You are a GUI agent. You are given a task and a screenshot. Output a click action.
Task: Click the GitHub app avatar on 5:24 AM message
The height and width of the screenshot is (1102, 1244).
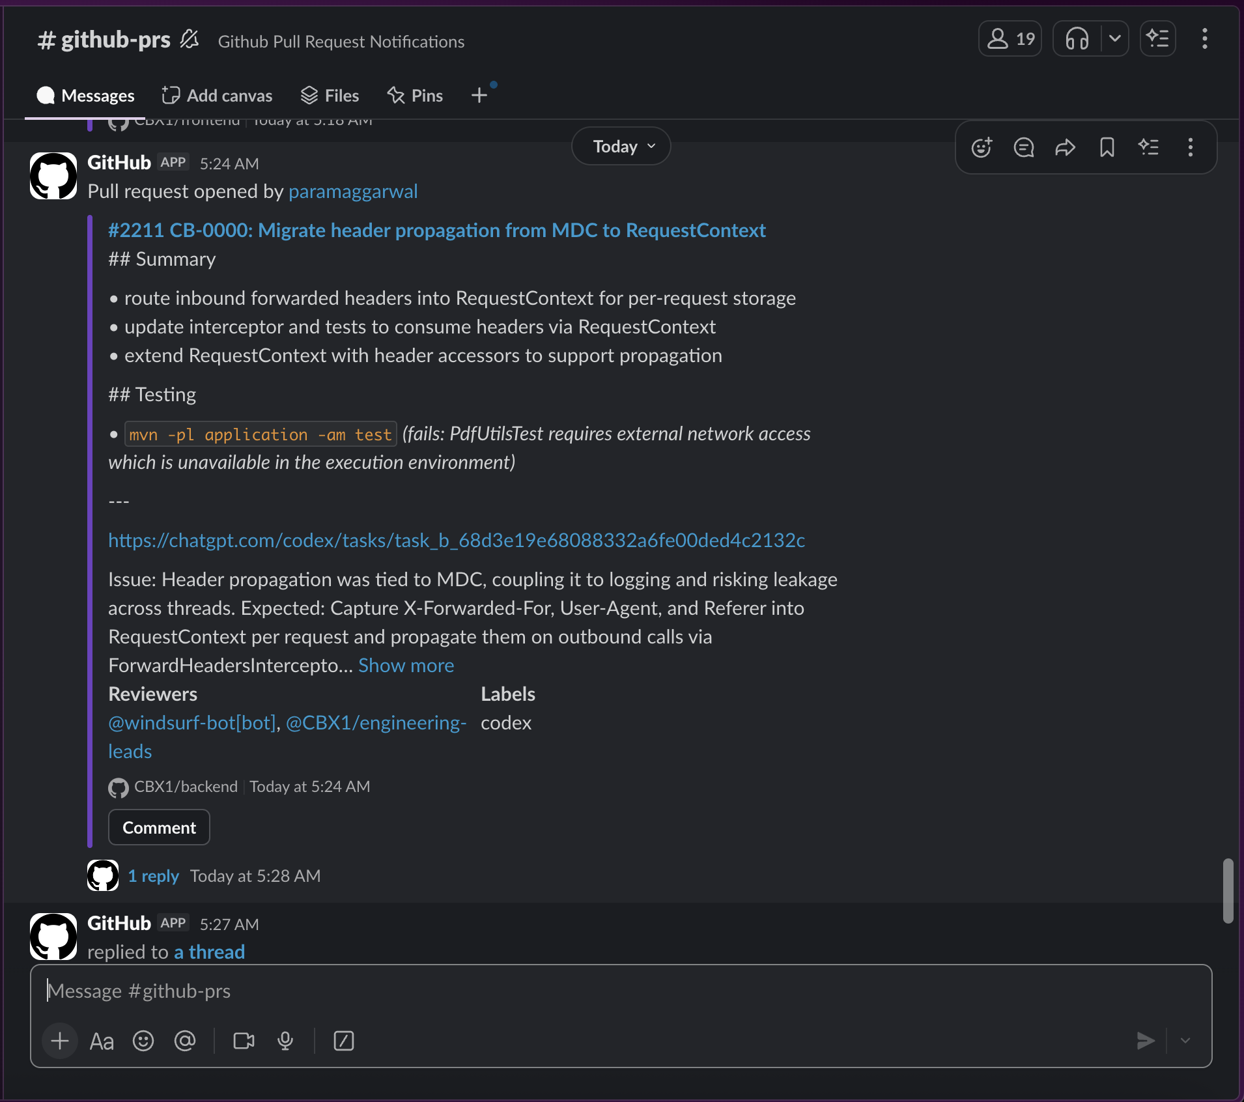pyautogui.click(x=53, y=176)
